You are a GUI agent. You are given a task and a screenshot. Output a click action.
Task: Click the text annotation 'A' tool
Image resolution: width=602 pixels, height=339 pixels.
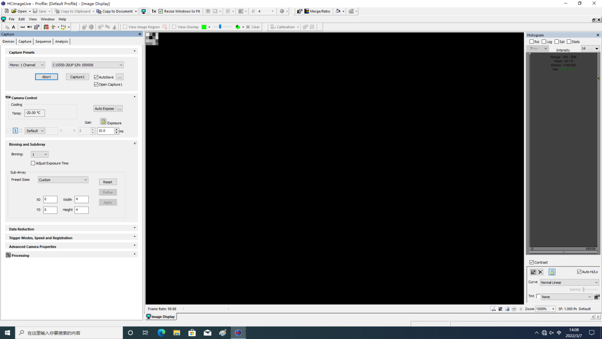click(13, 27)
